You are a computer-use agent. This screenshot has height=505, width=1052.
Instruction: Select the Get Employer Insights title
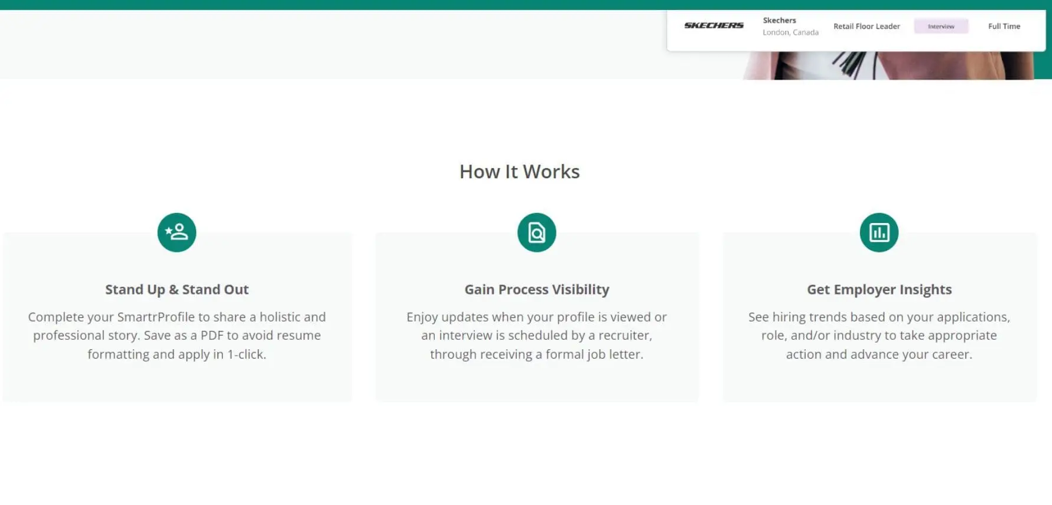point(878,290)
